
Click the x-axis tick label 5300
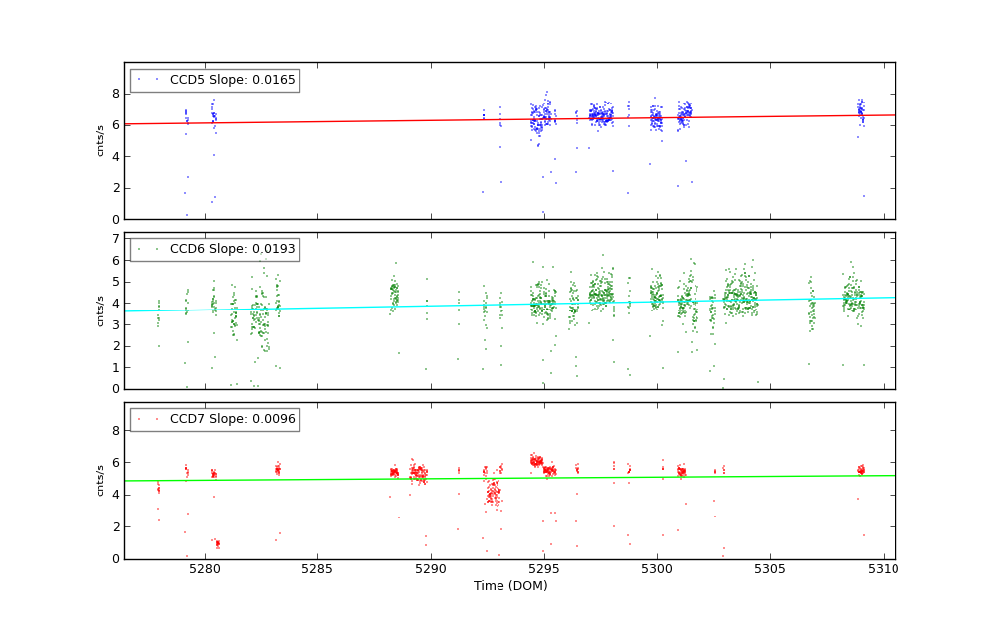pyautogui.click(x=657, y=569)
